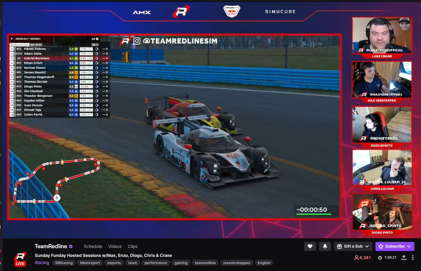Open the TeamRedline channel name link
This screenshot has height=271, width=421.
pyautogui.click(x=51, y=246)
